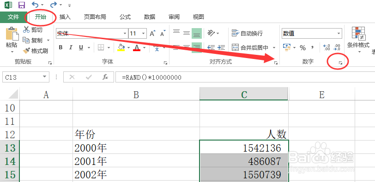Expand the font size 11 dropdown
Screen dimensions: 375x182
point(144,33)
